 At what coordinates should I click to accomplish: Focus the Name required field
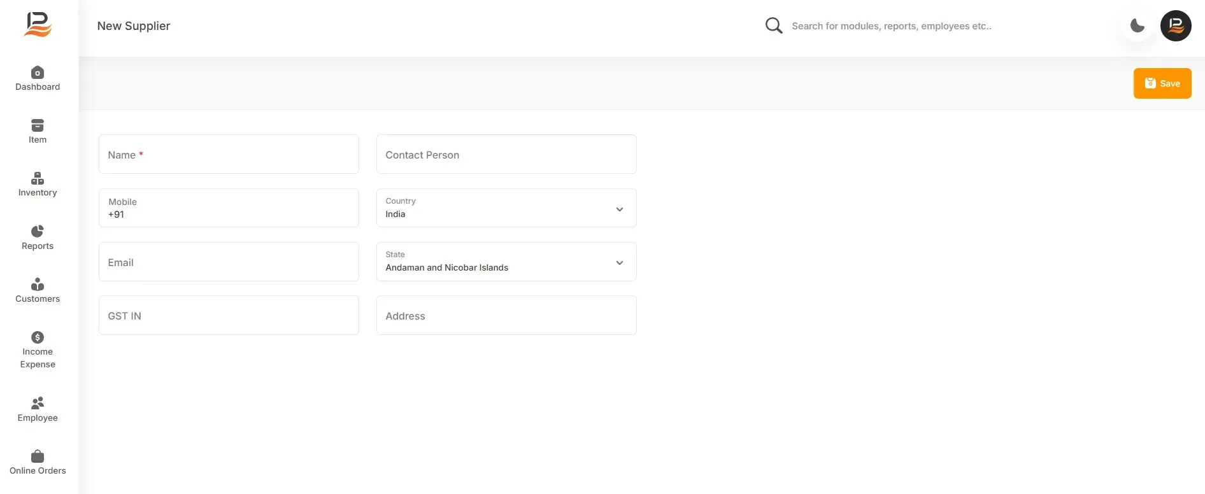pyautogui.click(x=229, y=154)
